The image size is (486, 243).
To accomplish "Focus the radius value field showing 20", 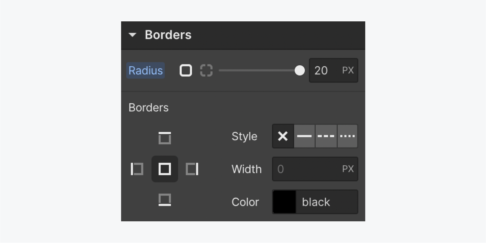I will 333,71.
